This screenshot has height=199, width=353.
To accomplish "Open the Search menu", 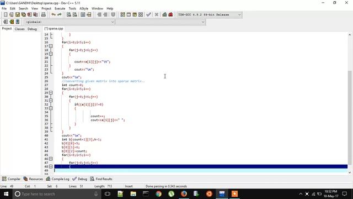I will pyautogui.click(x=23, y=9).
